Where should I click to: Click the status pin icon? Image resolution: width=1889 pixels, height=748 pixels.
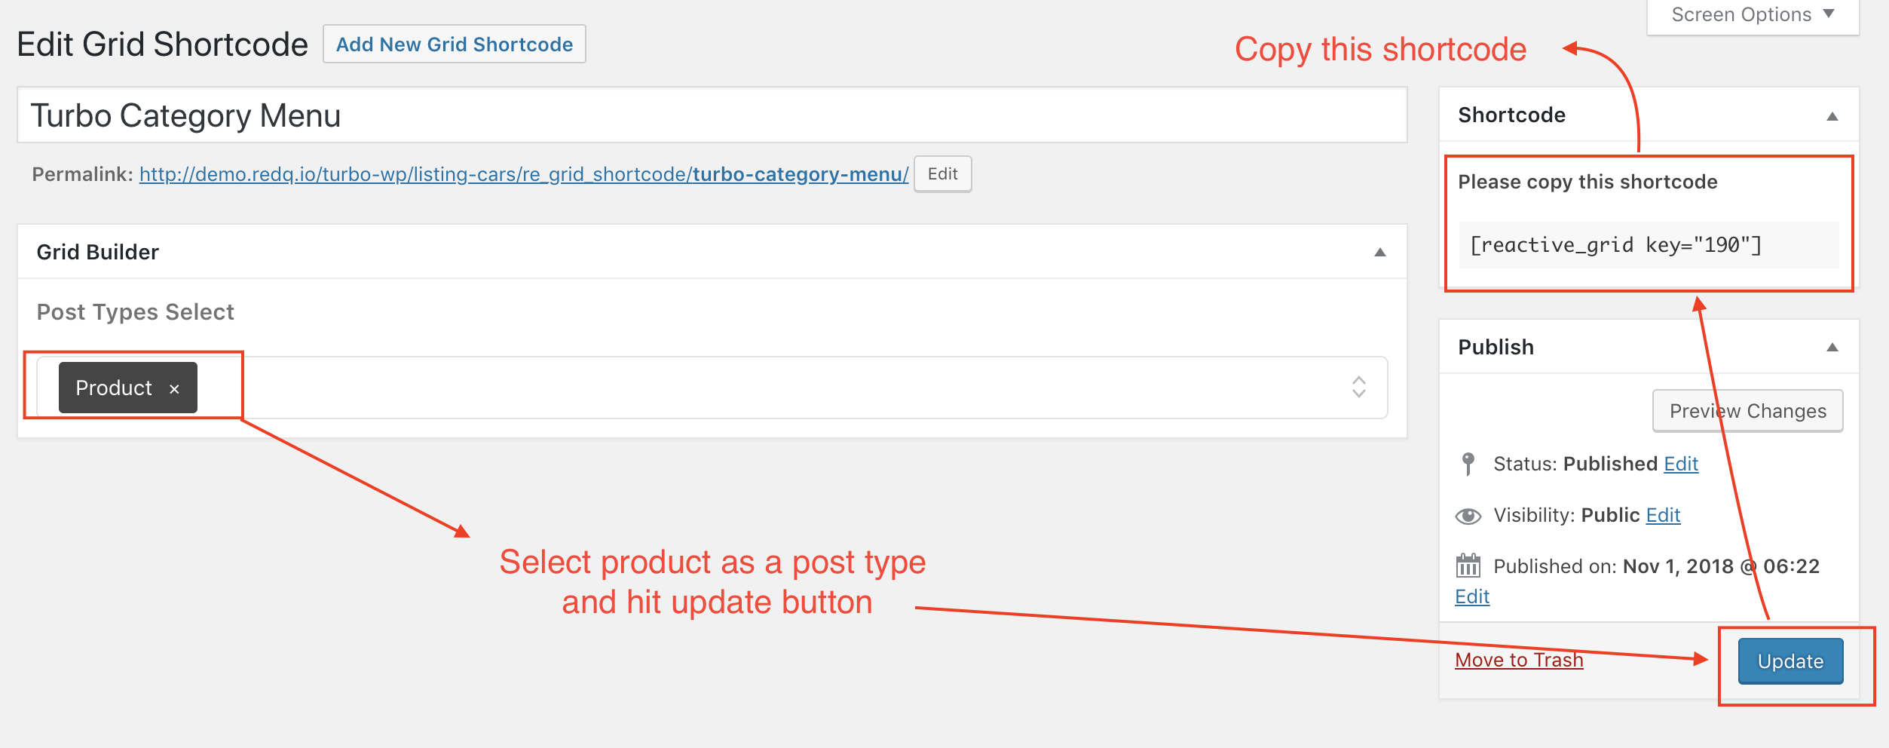point(1468,463)
